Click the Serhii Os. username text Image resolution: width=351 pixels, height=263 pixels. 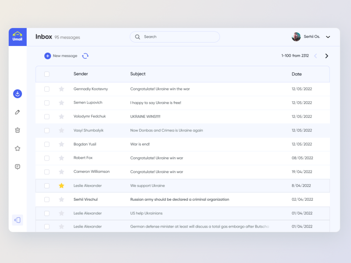click(x=312, y=37)
